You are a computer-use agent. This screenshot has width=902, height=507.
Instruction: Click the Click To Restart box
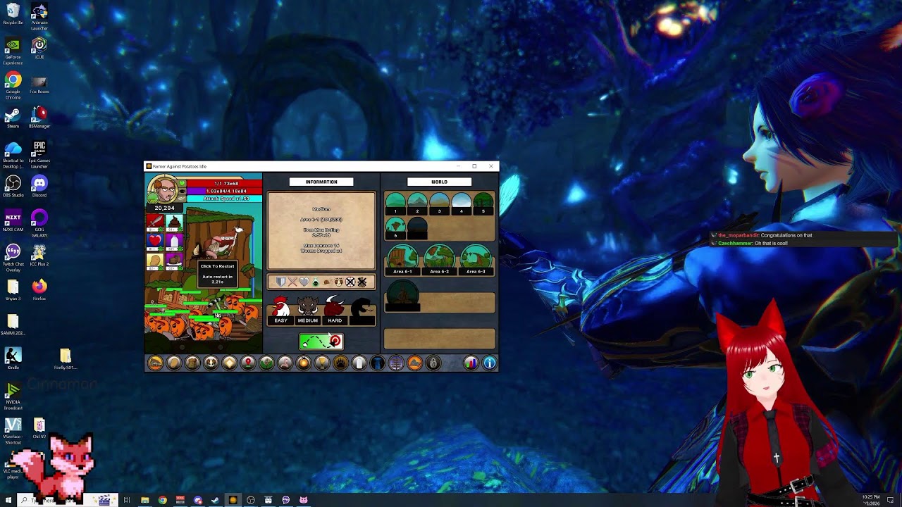point(217,273)
